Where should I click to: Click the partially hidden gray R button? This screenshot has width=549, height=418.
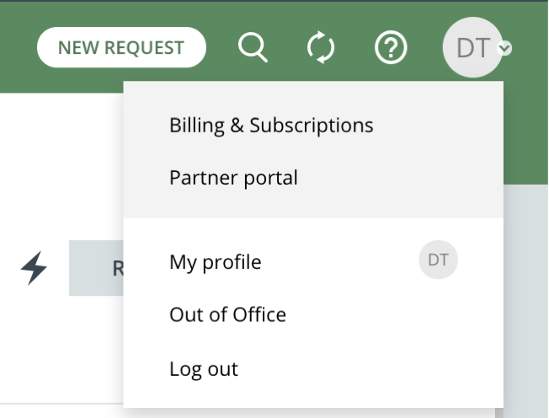click(97, 268)
